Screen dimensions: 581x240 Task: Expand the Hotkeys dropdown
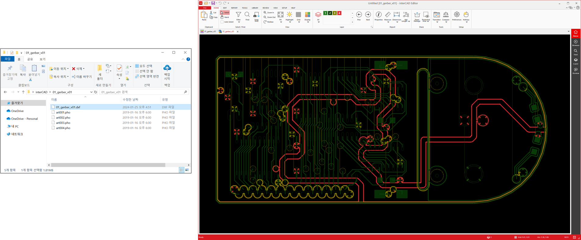point(466,22)
